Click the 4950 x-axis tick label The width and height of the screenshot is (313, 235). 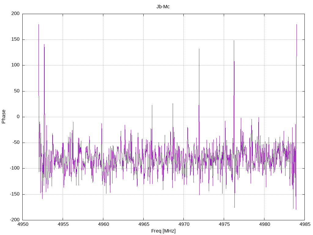pyautogui.click(x=23, y=224)
